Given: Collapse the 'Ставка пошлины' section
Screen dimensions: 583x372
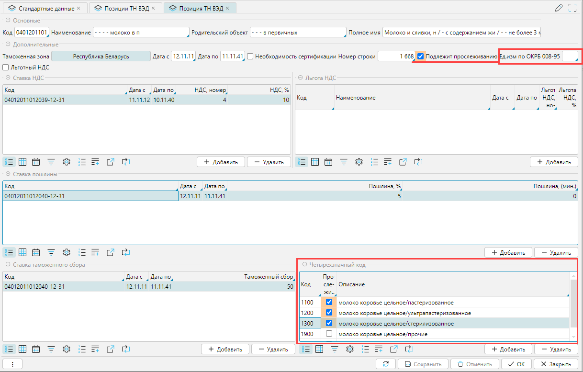Looking at the screenshot, I should tap(8, 174).
